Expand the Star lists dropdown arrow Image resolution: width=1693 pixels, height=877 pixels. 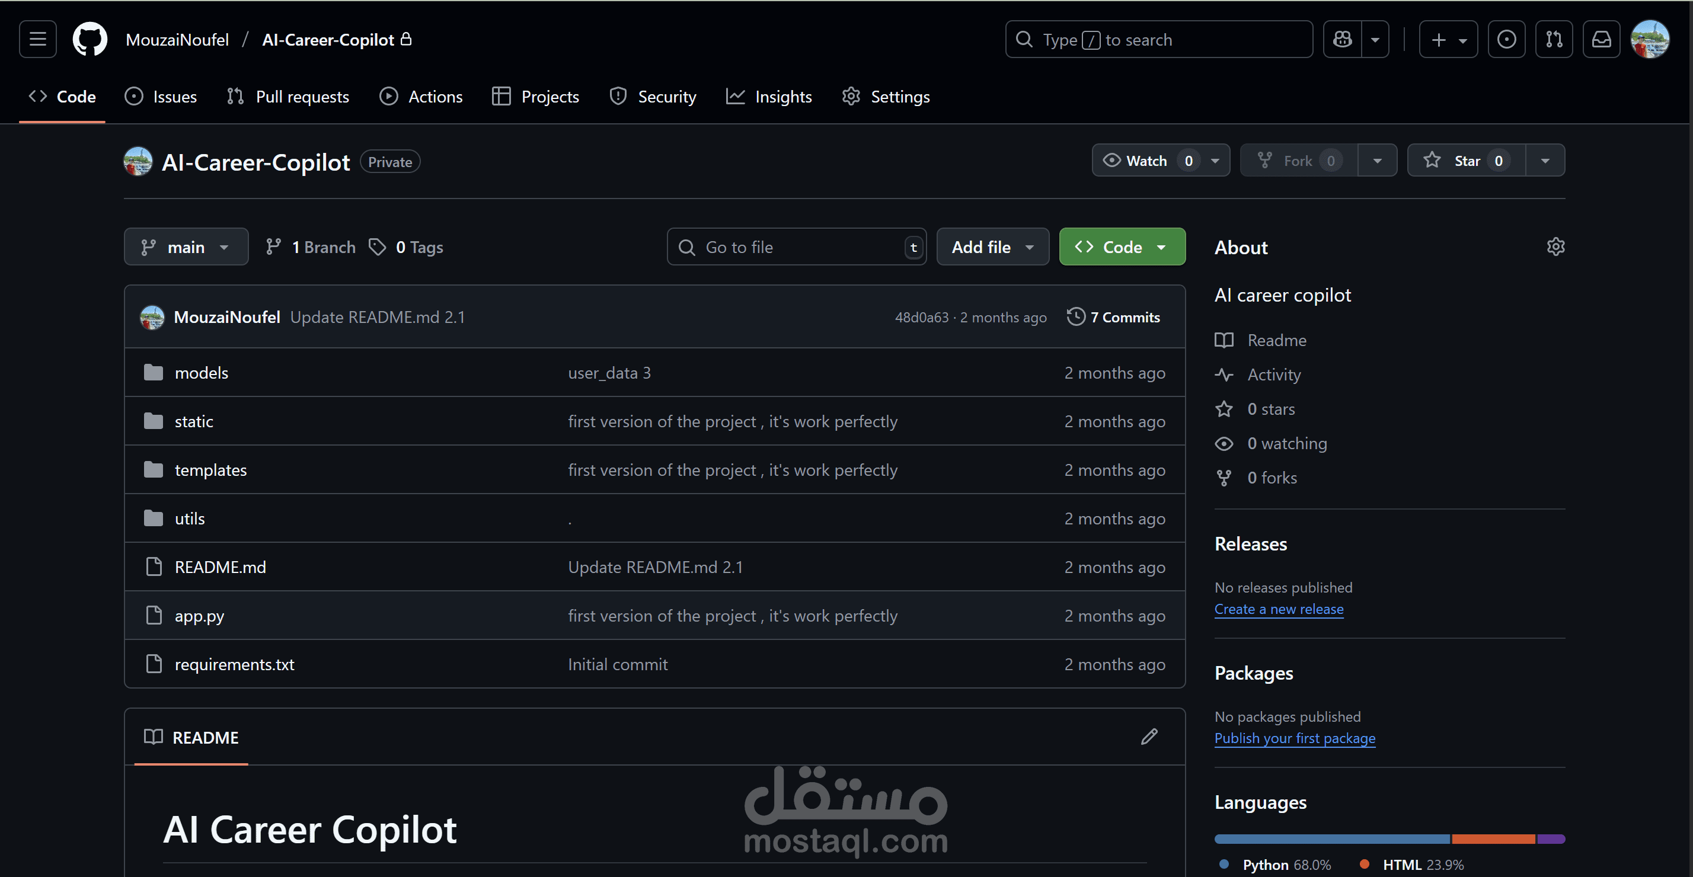(x=1545, y=161)
